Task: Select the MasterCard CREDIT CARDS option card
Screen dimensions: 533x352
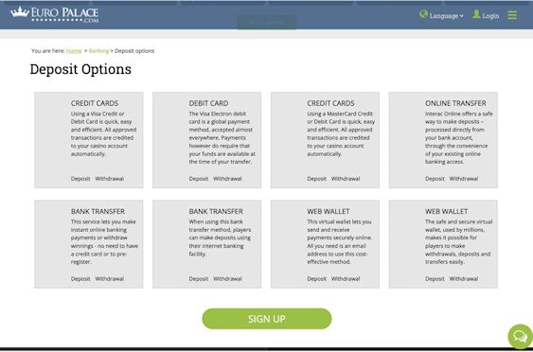Action: 325,140
